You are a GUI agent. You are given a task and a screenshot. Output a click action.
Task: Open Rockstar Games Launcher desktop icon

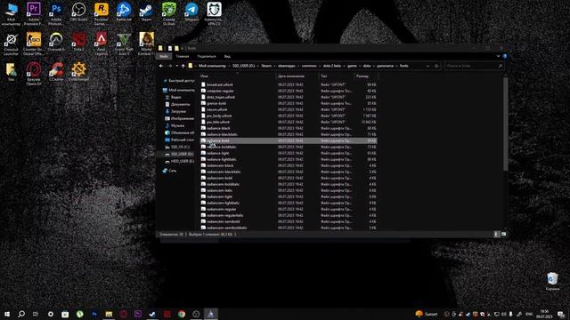coord(101,14)
